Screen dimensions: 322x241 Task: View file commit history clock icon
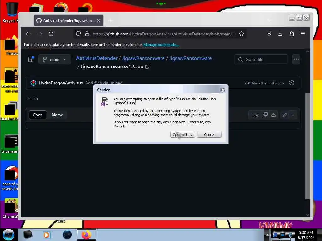[x=292, y=83]
